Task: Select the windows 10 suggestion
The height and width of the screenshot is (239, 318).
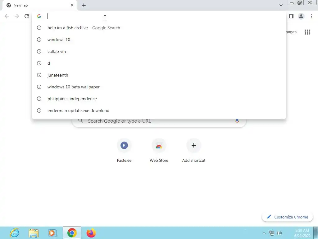Action: click(x=159, y=40)
